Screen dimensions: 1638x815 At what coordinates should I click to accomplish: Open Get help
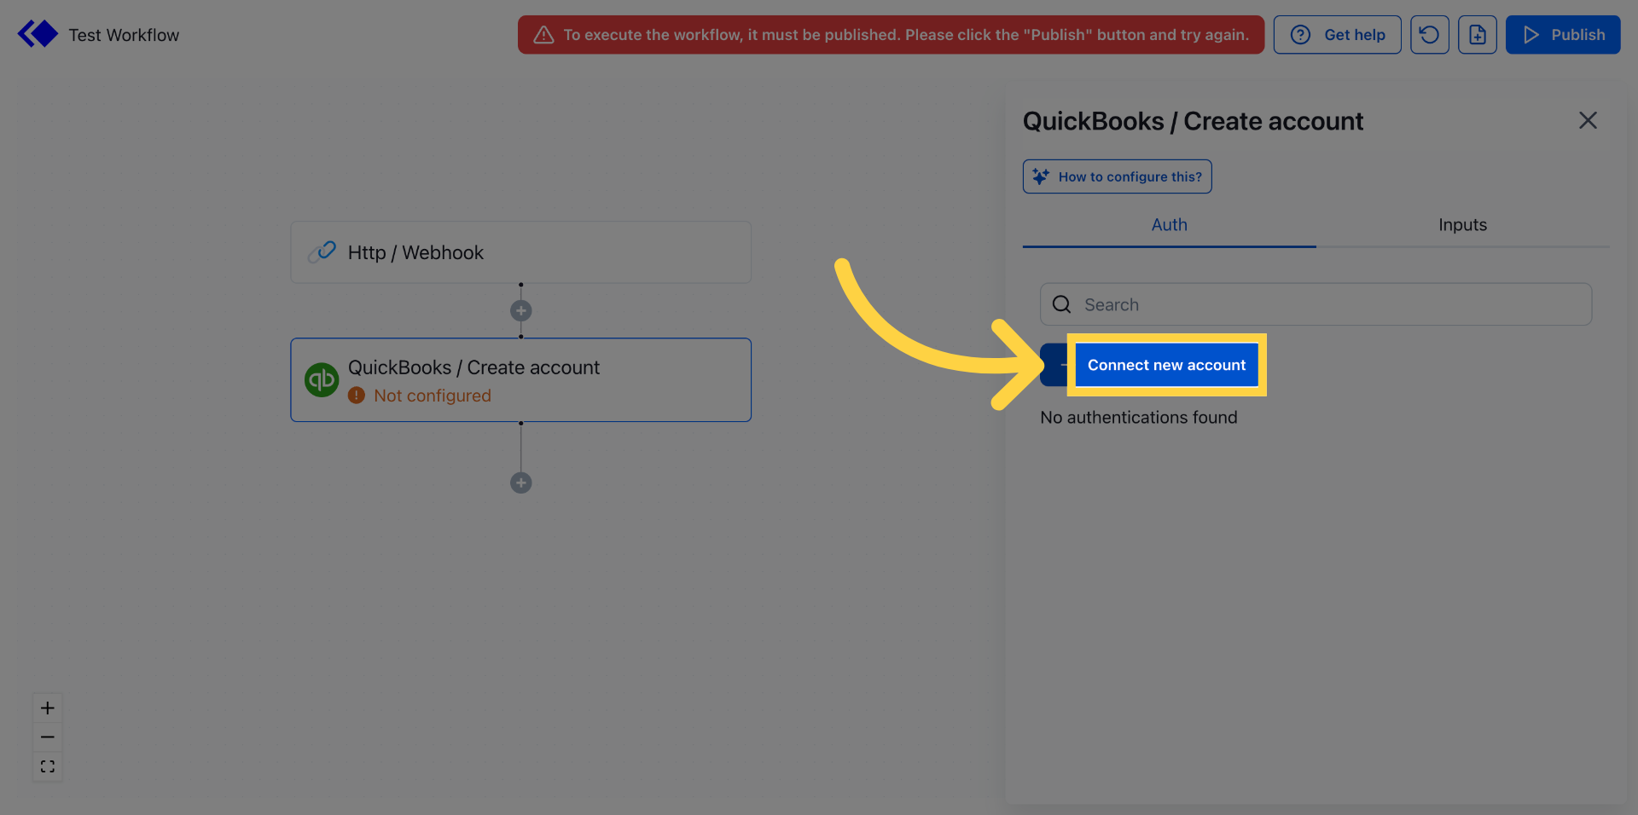click(1337, 34)
